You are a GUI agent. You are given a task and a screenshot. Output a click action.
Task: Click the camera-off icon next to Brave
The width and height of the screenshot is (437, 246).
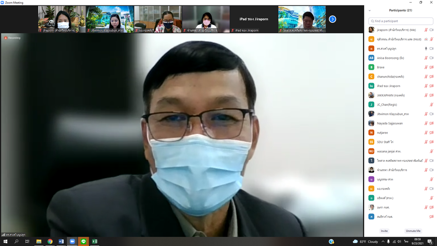coord(431,67)
